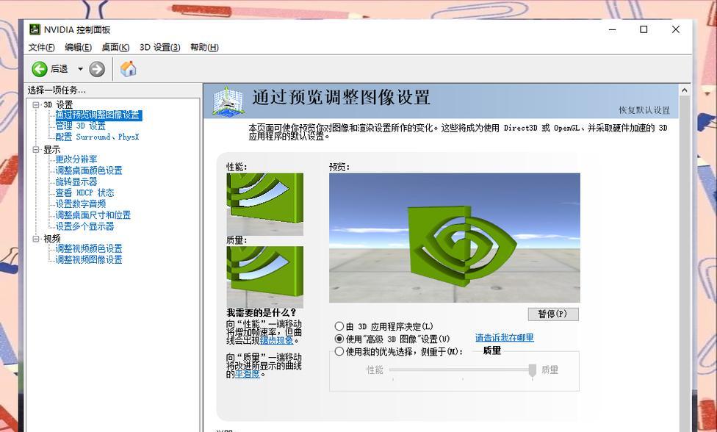Open 设置多个显示器 tree item

(x=84, y=226)
